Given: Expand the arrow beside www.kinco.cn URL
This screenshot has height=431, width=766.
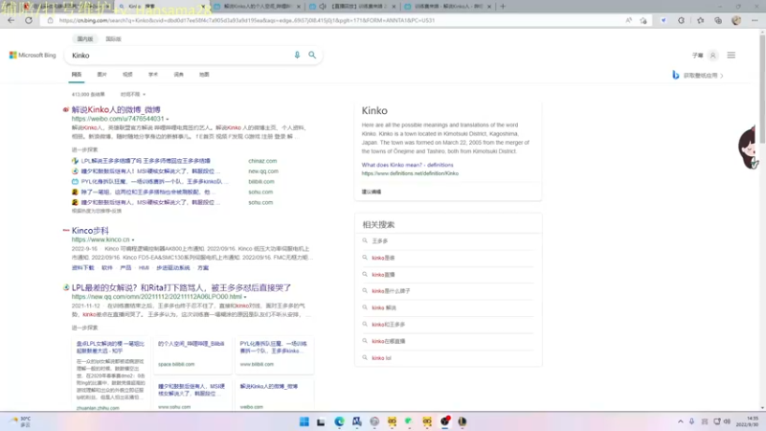Looking at the screenshot, I should 133,240.
